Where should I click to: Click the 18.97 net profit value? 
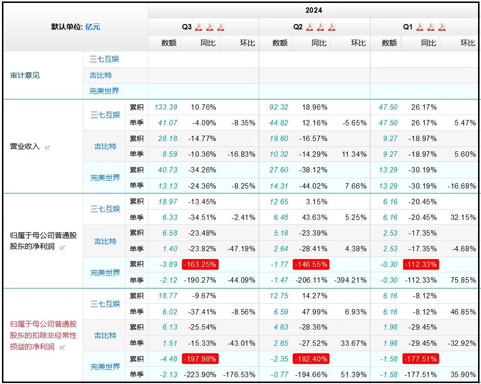tap(168, 202)
